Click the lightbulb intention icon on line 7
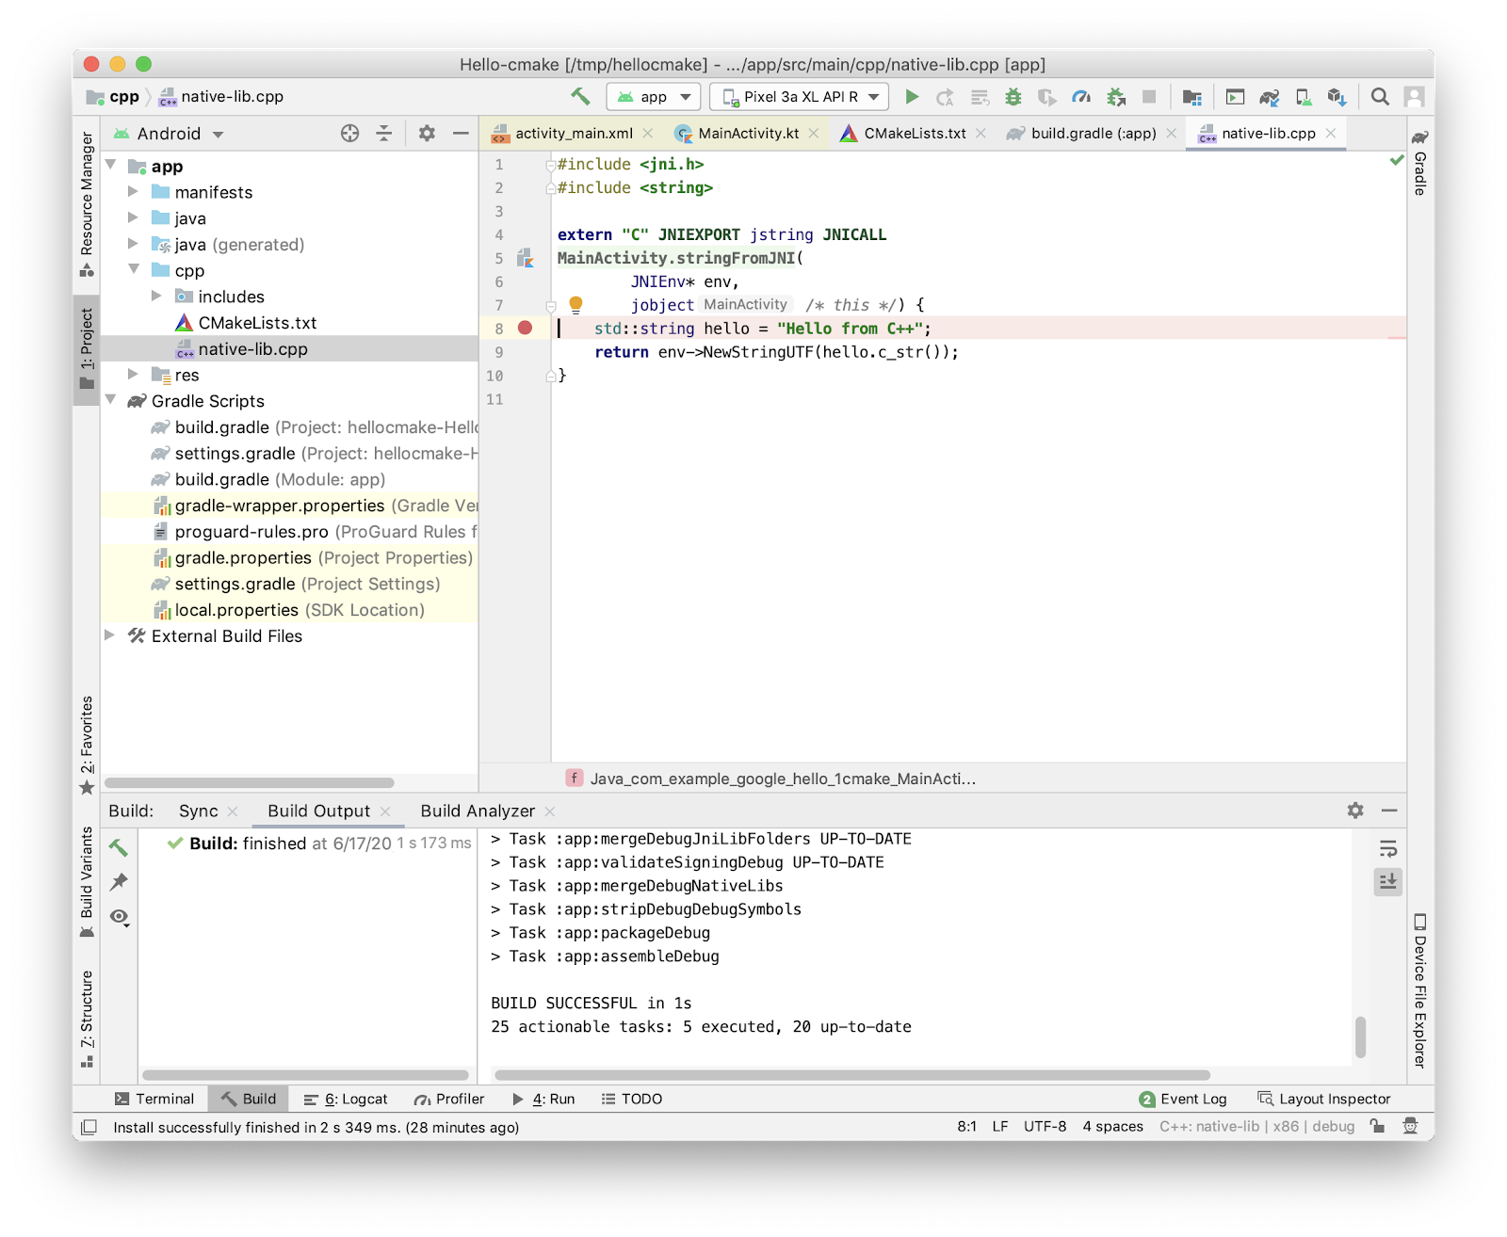This screenshot has width=1507, height=1237. (575, 304)
